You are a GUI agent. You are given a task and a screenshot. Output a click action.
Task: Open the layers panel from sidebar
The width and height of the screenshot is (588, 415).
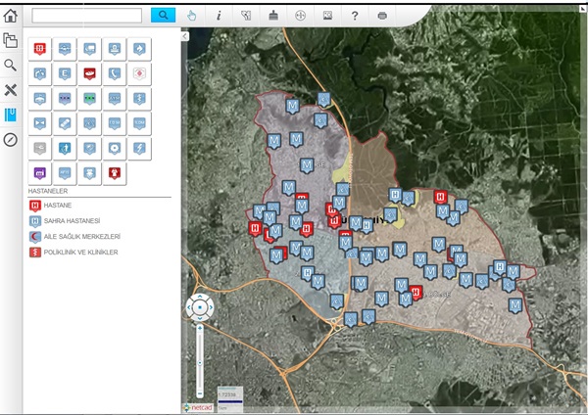point(11,40)
